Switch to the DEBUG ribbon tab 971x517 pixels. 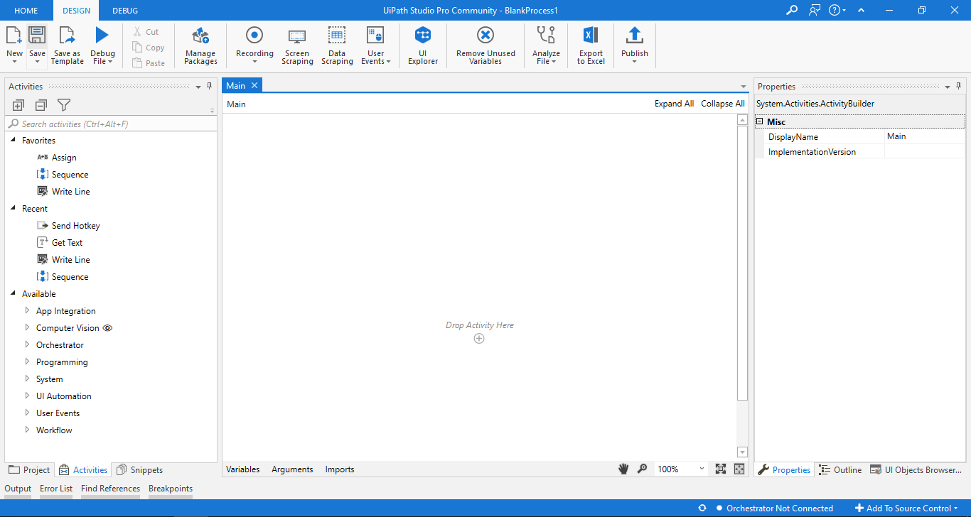(125, 11)
